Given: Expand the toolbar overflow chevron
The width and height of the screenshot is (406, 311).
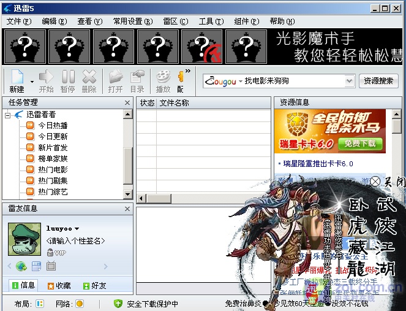Looking at the screenshot, I should click(188, 71).
